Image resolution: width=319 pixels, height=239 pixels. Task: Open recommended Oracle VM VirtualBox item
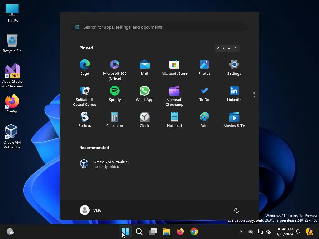tap(105, 164)
